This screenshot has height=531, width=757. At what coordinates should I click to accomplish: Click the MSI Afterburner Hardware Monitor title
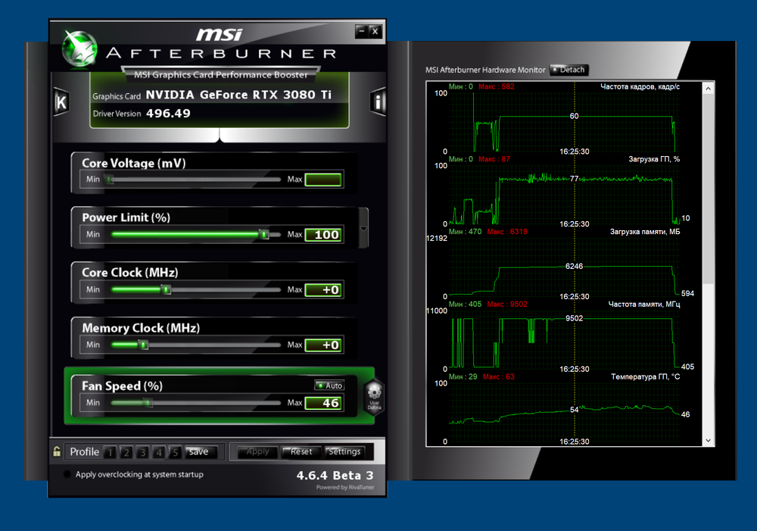[x=485, y=70]
